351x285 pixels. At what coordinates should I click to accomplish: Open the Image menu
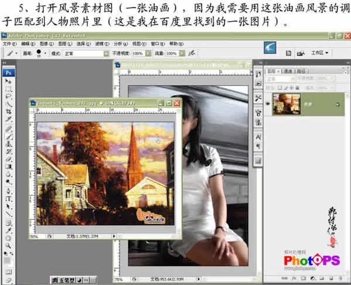click(x=46, y=44)
